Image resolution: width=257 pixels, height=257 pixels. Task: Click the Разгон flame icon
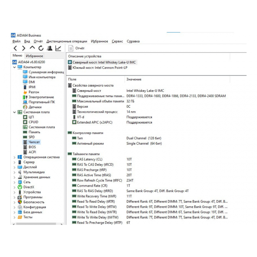click(x=25, y=92)
